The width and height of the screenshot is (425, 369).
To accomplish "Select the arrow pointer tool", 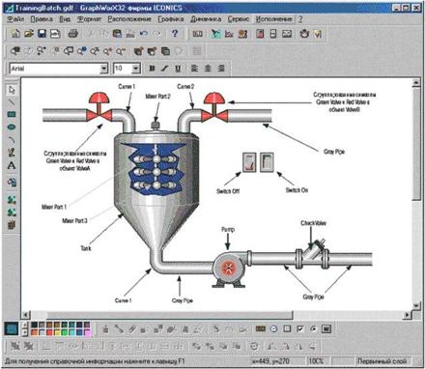I will tap(12, 90).
